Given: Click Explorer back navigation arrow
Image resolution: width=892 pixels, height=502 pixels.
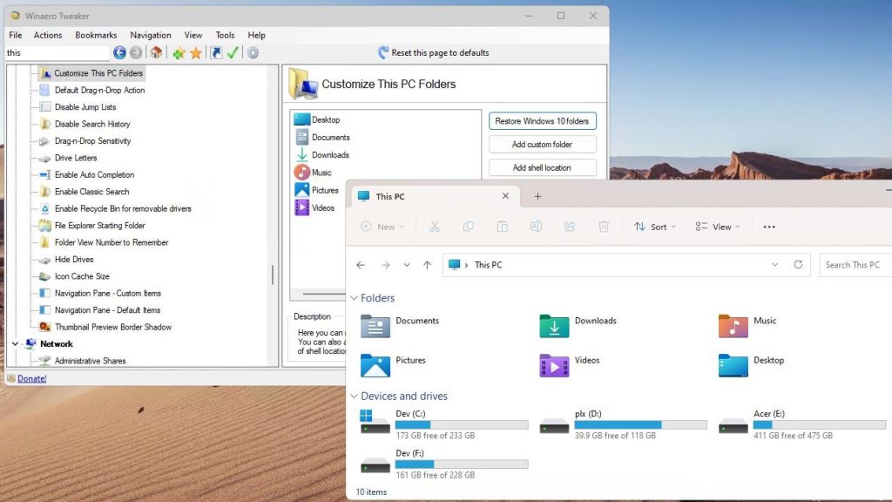Looking at the screenshot, I should (361, 265).
